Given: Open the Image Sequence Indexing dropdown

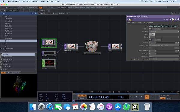Looking at the screenshot, I should [x=164, y=59].
